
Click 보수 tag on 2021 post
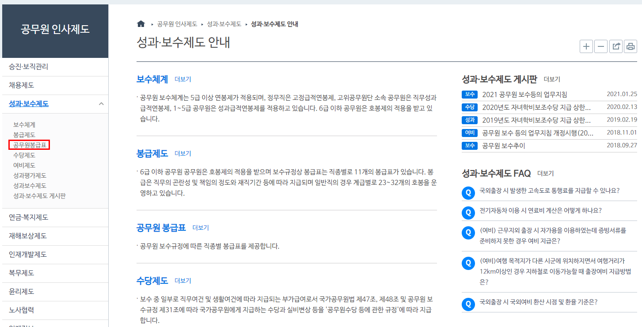[470, 95]
